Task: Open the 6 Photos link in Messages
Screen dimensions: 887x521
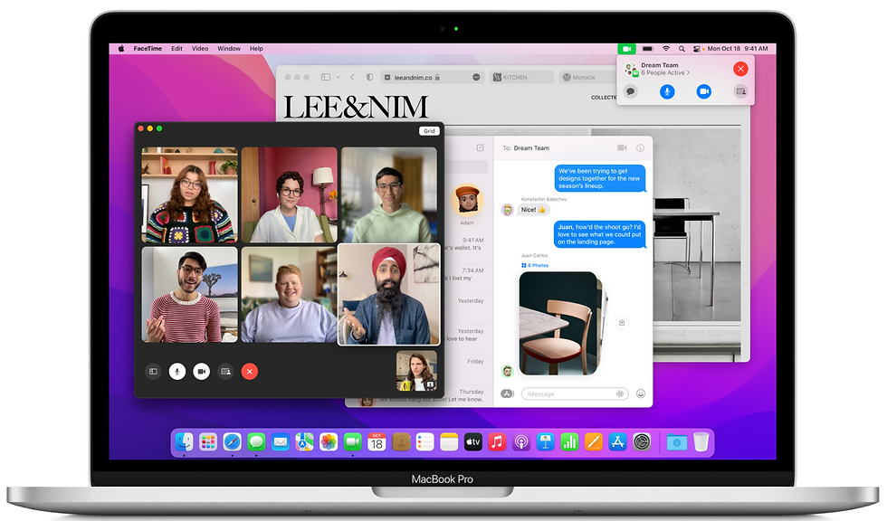Action: [x=535, y=265]
